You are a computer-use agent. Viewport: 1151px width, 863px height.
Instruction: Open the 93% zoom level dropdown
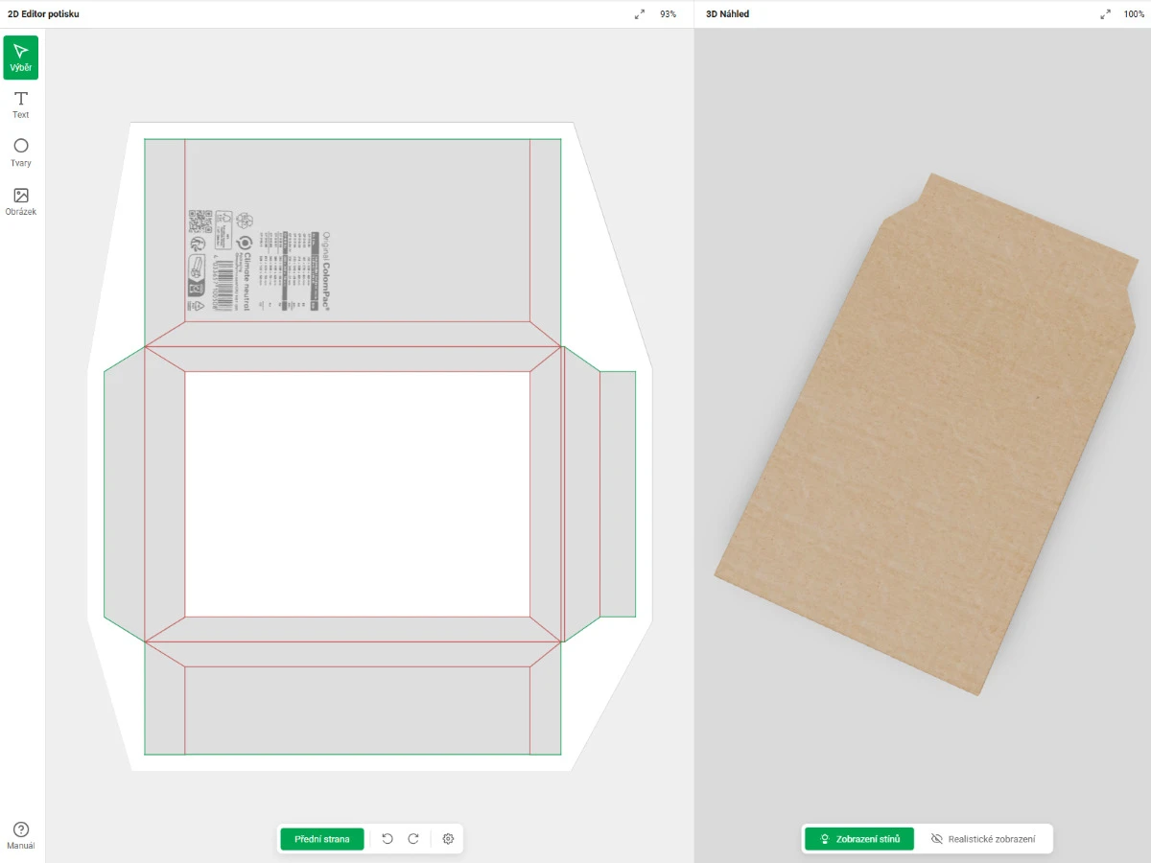[668, 14]
